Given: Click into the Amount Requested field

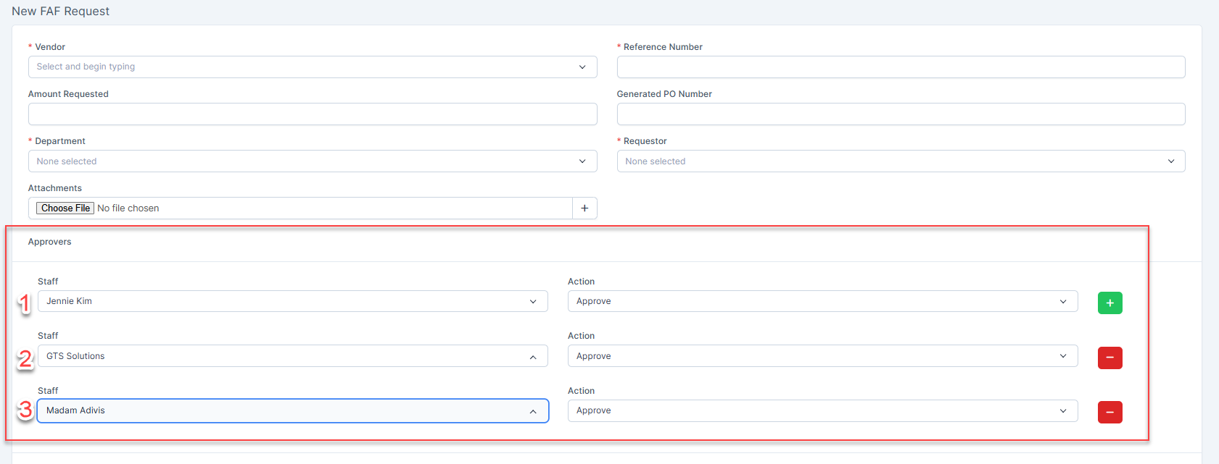Looking at the screenshot, I should coord(313,114).
